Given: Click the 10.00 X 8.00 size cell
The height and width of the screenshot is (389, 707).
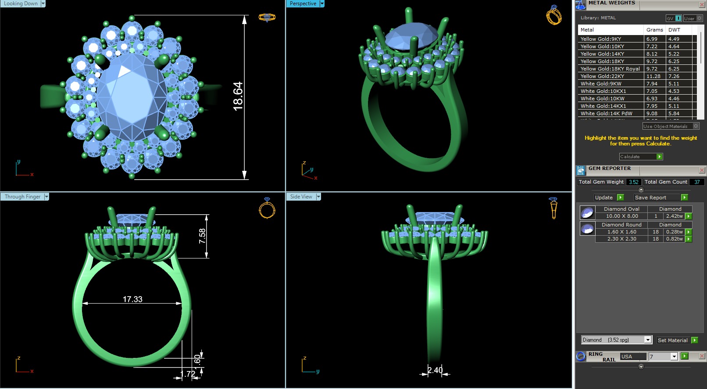Looking at the screenshot, I should [621, 216].
